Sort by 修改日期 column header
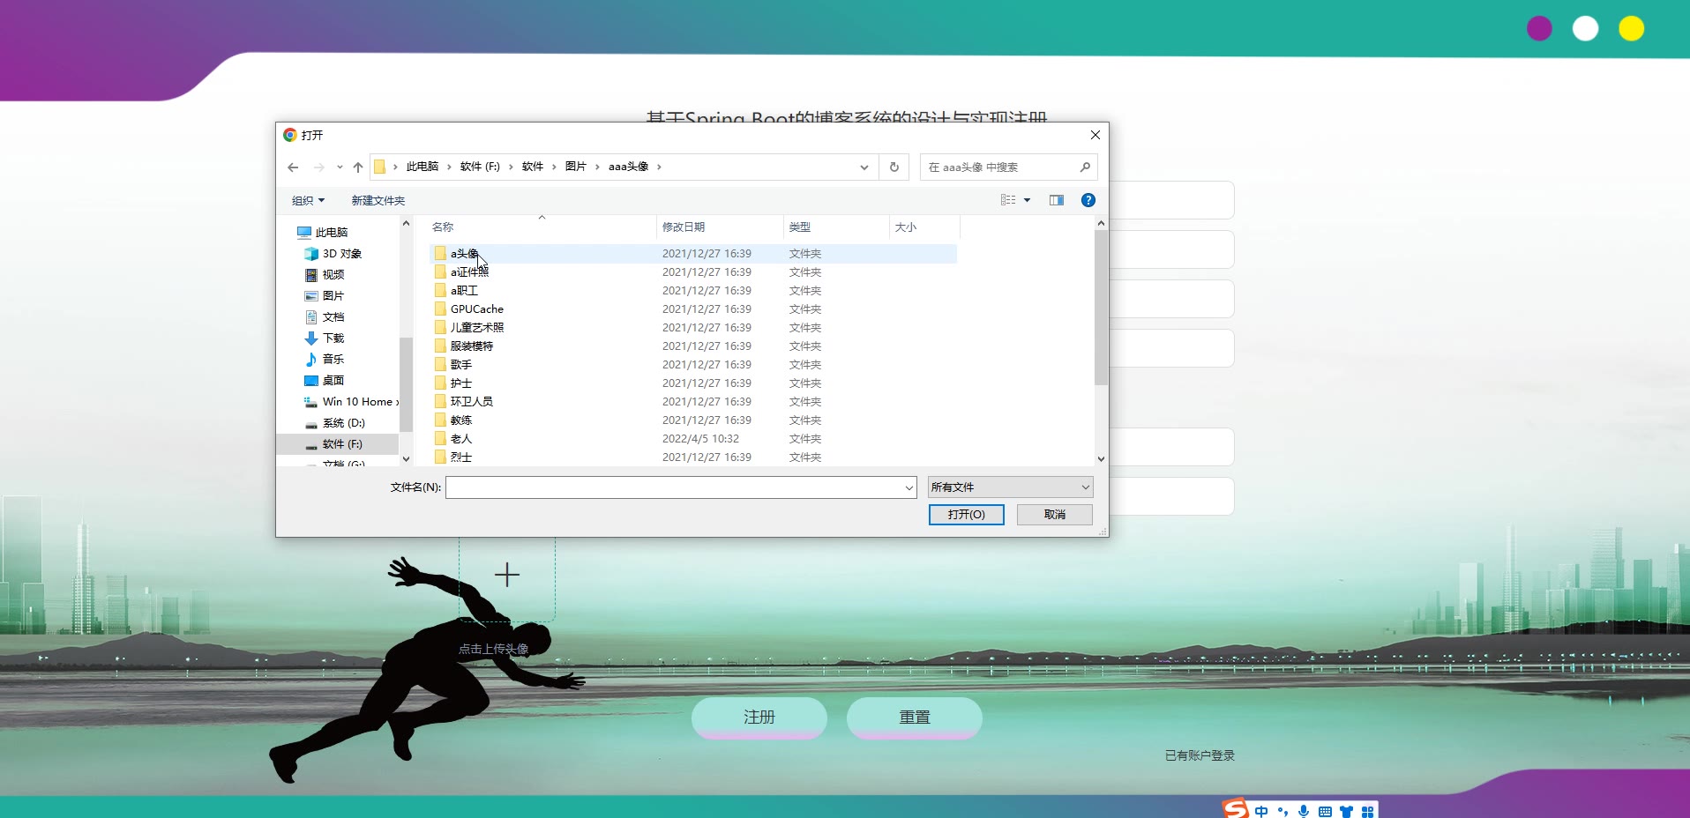The image size is (1690, 818). click(684, 227)
